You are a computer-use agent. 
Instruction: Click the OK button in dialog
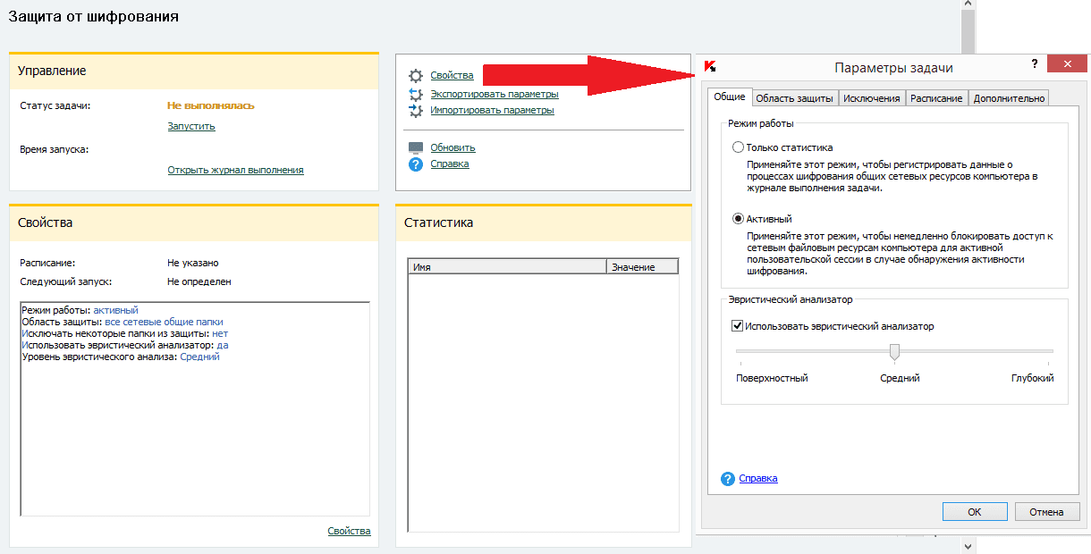(x=975, y=512)
